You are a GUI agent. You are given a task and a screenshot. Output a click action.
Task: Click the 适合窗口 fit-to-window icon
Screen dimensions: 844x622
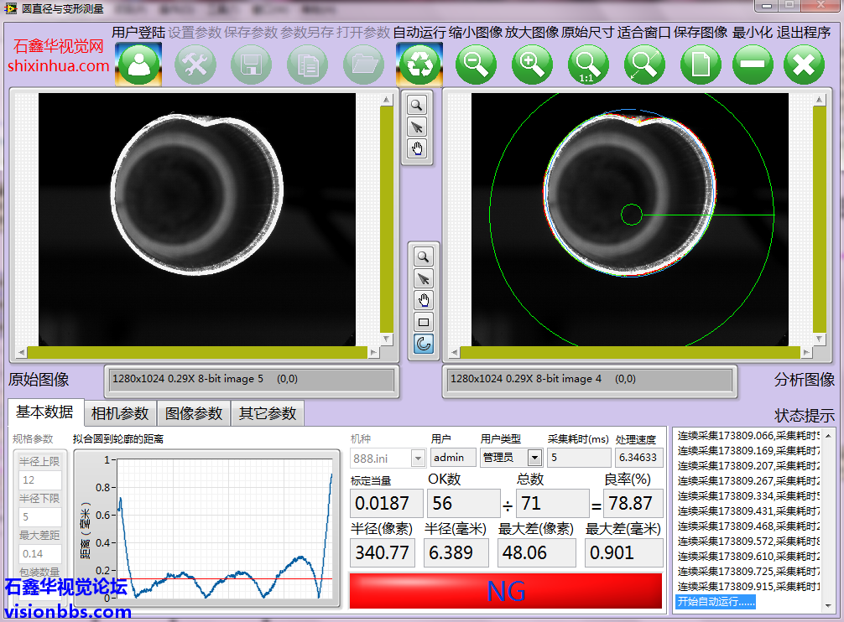pos(643,65)
